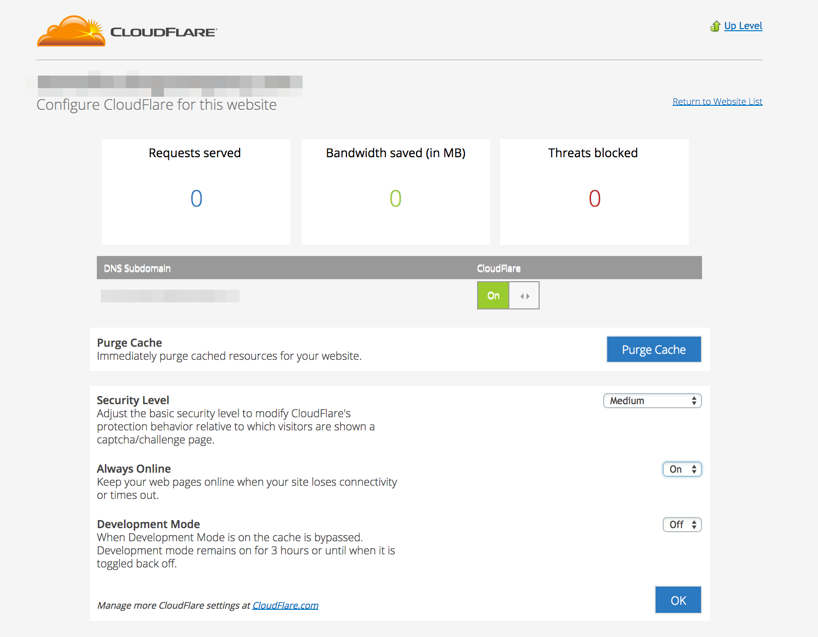Click the Bandwidth saved value 0
The image size is (818, 637).
(395, 199)
